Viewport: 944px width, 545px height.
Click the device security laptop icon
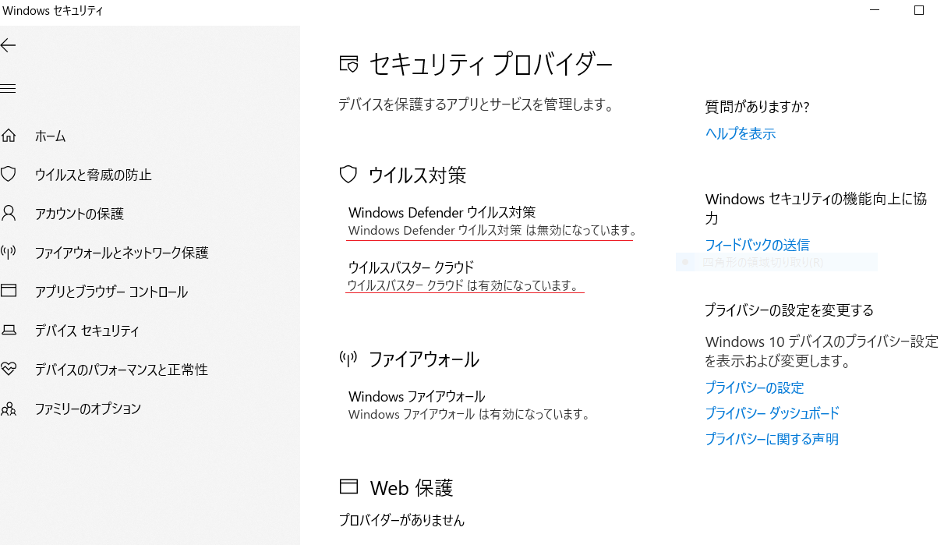[x=9, y=331]
